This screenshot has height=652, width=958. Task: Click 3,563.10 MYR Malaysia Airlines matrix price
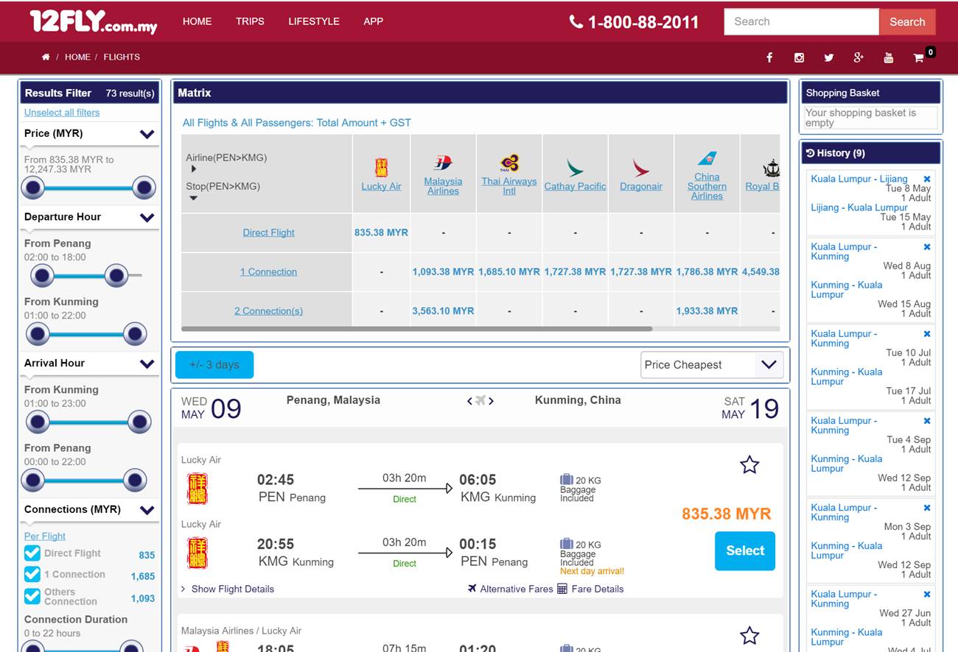pos(443,311)
